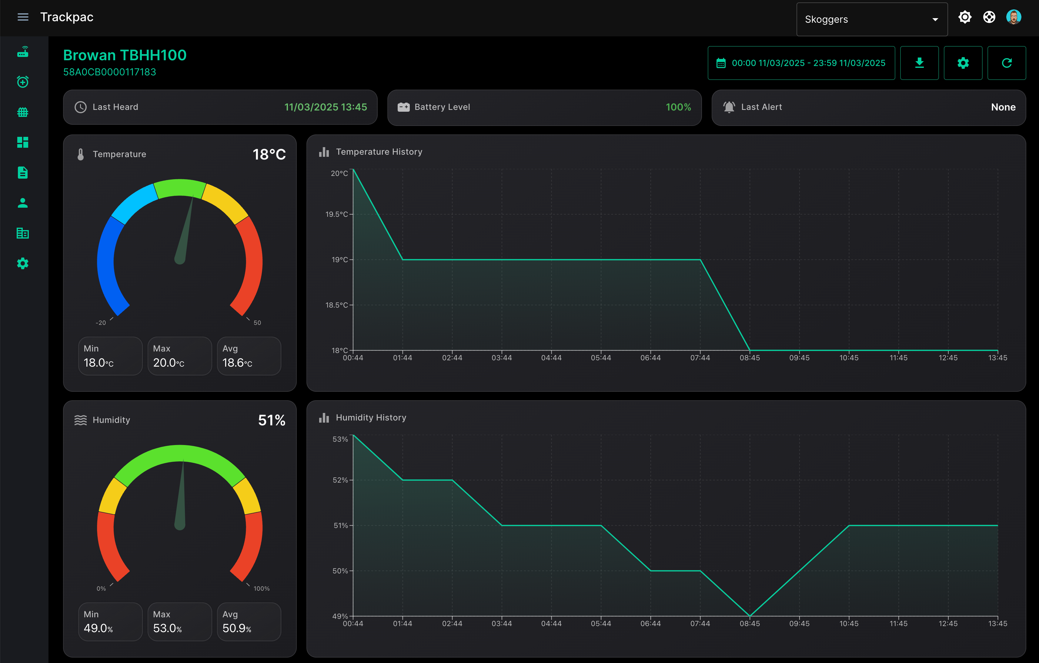Click the 100% battery value

tap(678, 107)
